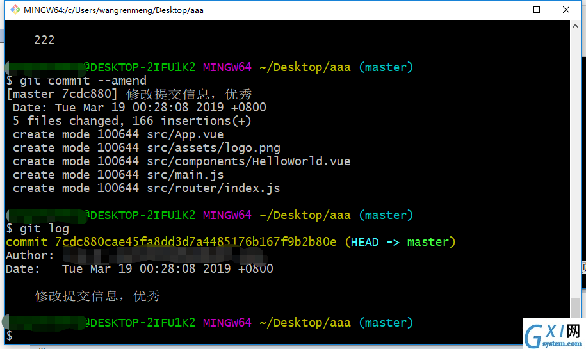Click the src/assets/logo.png line

[147, 148]
